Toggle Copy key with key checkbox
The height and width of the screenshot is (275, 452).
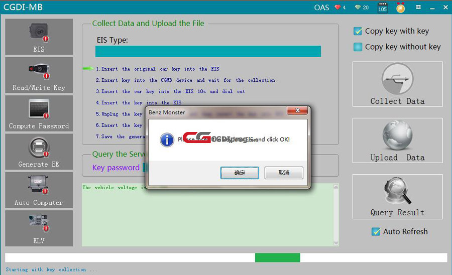(358, 31)
